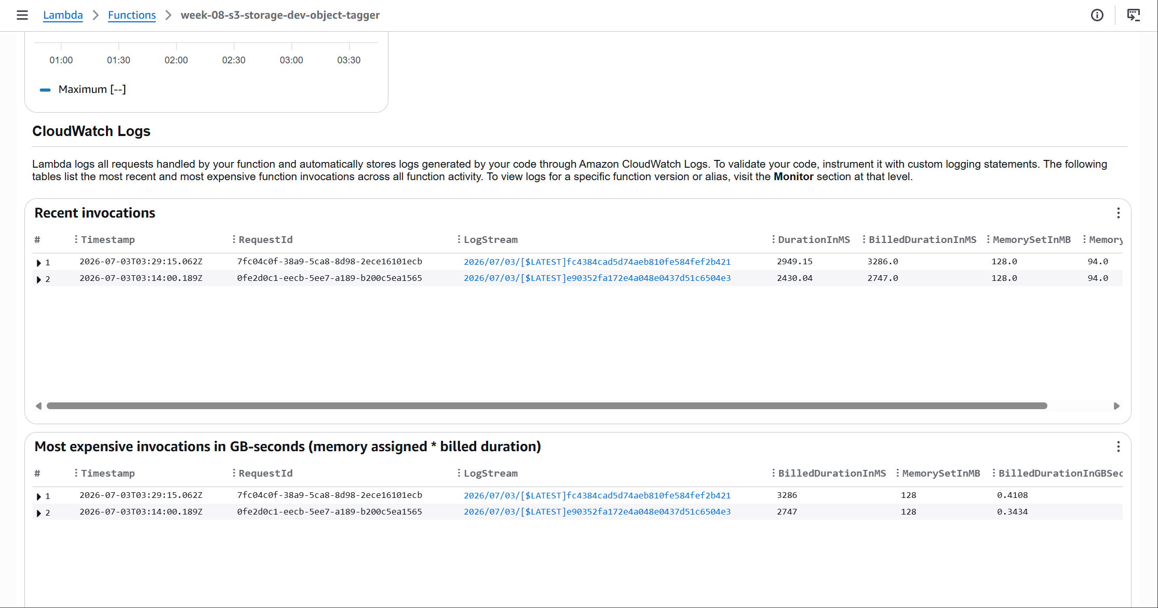Image resolution: width=1158 pixels, height=608 pixels.
Task: Click scrollbar left arrow in Recent invocations
Action: pyautogui.click(x=38, y=406)
